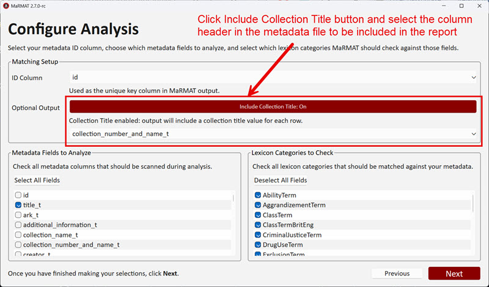Click the ID Column label
The height and width of the screenshot is (287, 489).
[27, 78]
